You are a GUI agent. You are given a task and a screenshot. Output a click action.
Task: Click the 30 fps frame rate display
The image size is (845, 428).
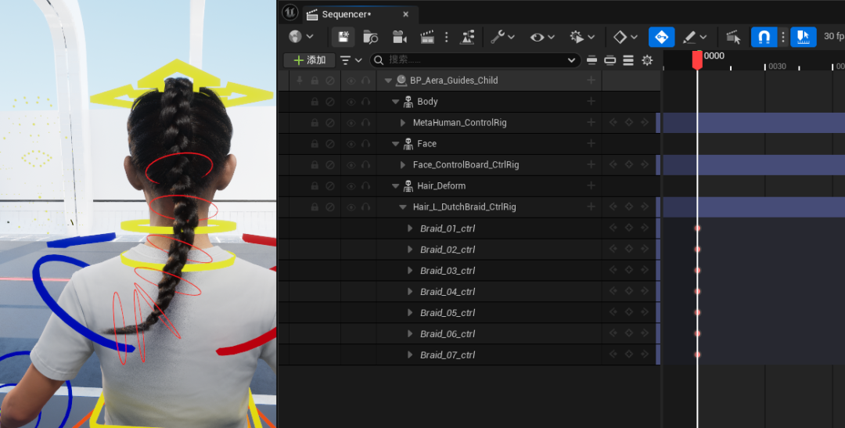point(834,37)
